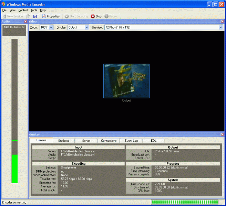This screenshot has height=206, width=226.
Task: Click the Start Encoding button
Action: (x=76, y=17)
